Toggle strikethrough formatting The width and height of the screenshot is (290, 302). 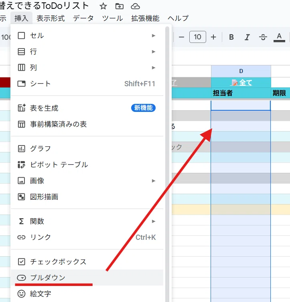(263, 37)
